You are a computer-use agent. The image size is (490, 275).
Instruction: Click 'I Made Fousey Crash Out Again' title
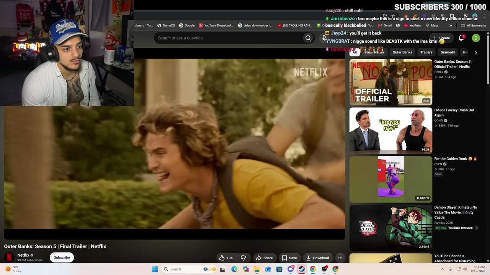pos(454,113)
